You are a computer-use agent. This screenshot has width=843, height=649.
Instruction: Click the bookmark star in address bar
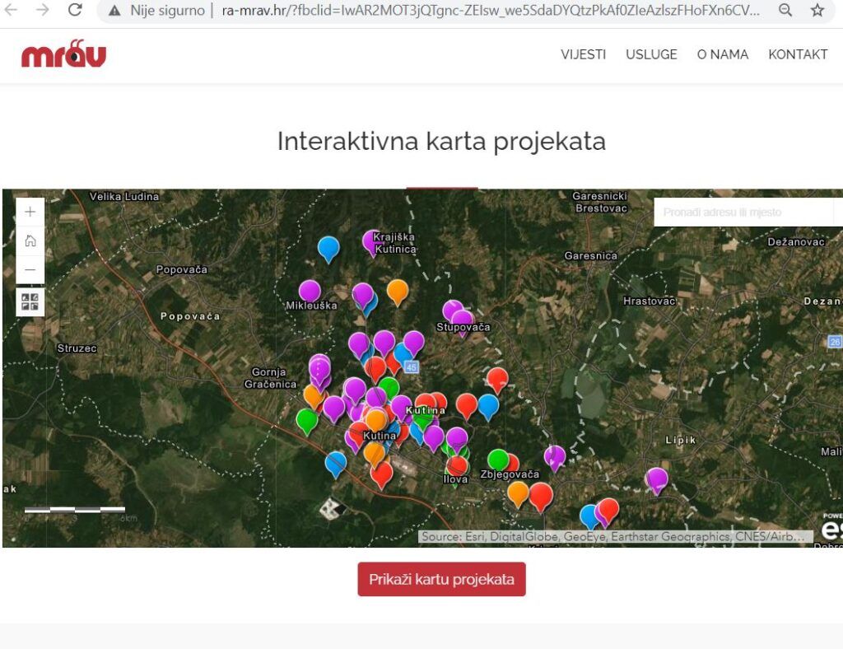[817, 11]
